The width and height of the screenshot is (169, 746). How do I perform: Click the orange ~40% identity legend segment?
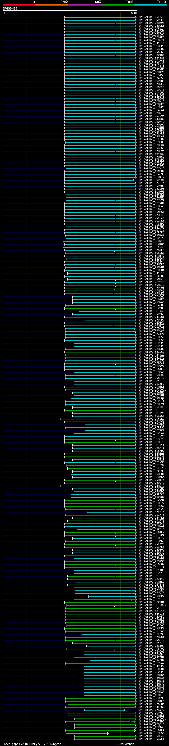tap(52, 5)
